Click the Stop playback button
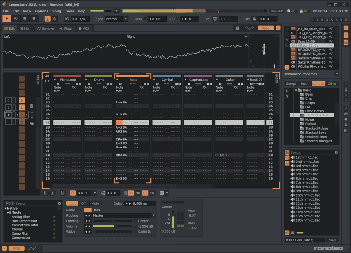 point(26,19)
